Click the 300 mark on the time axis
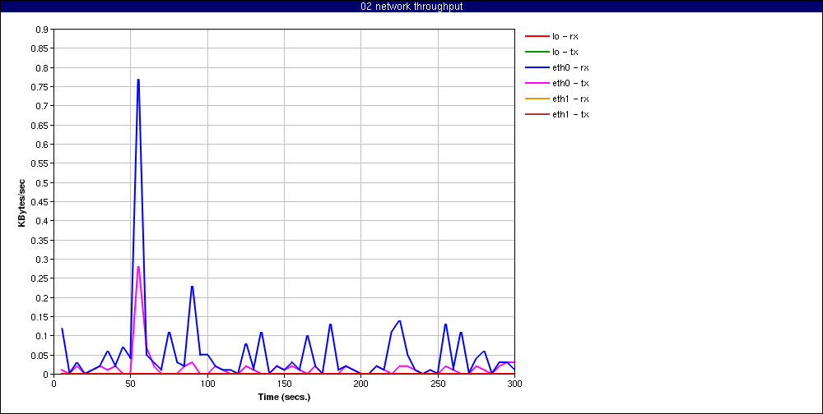The width and height of the screenshot is (823, 414). (x=514, y=383)
